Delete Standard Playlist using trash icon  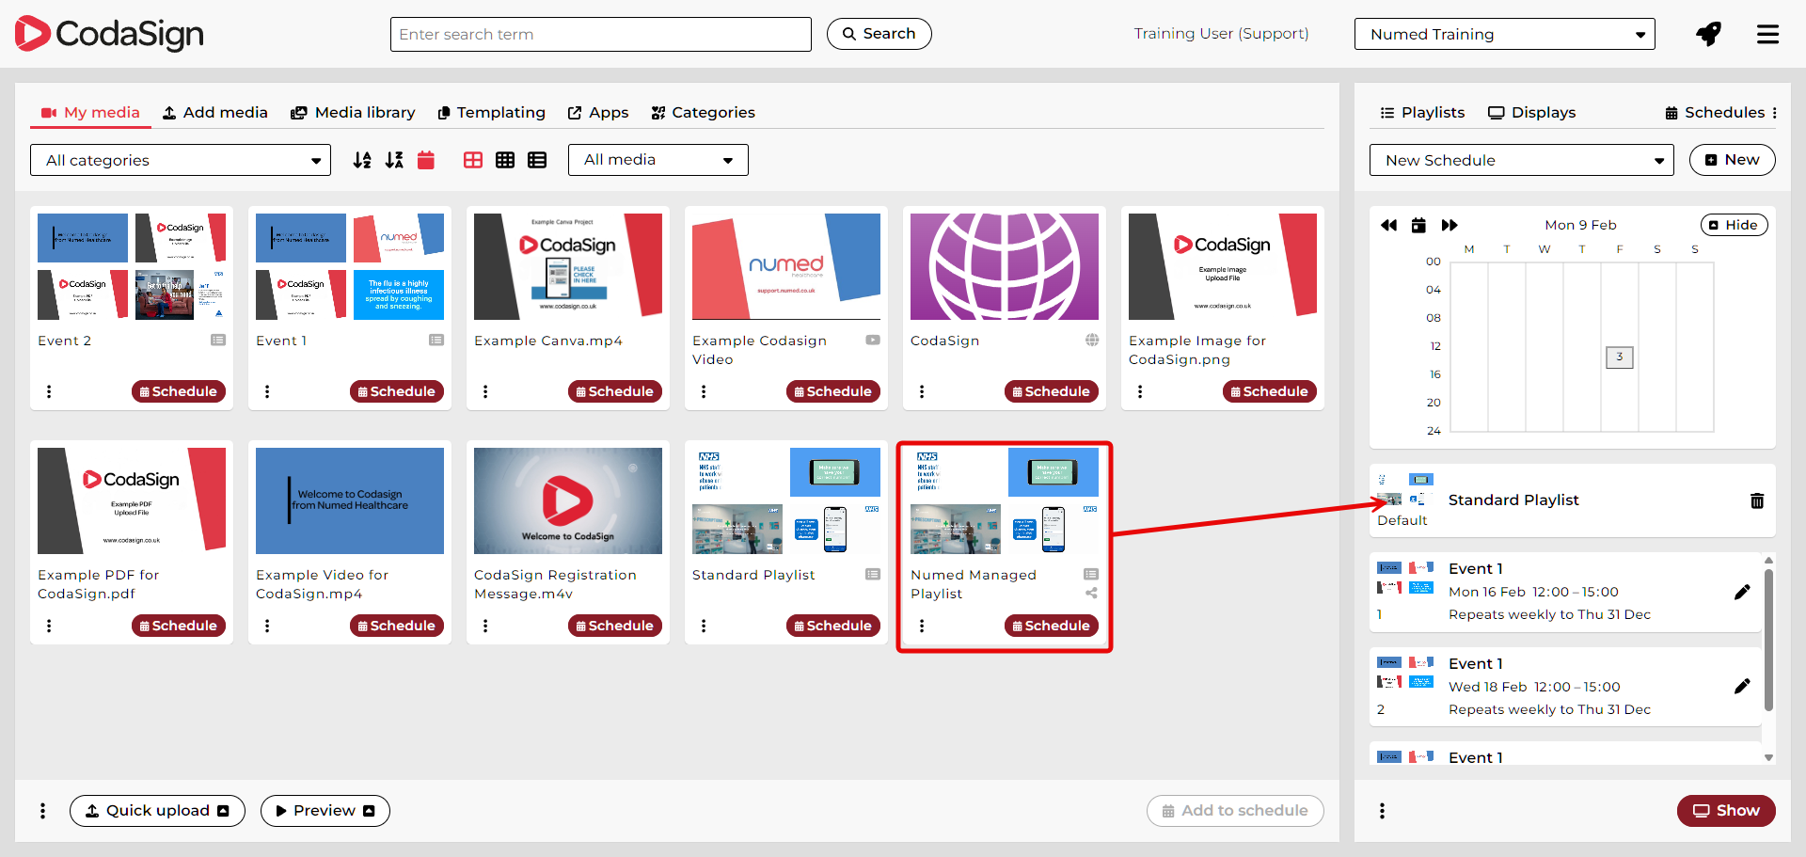tap(1756, 500)
